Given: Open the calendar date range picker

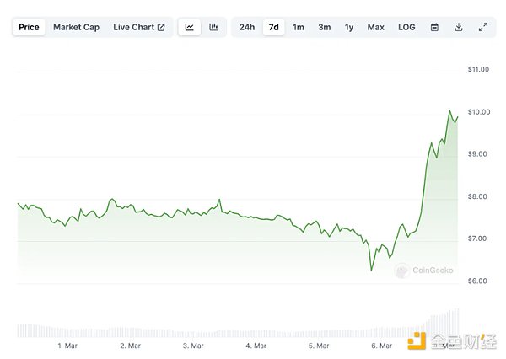Looking at the screenshot, I should click(434, 27).
